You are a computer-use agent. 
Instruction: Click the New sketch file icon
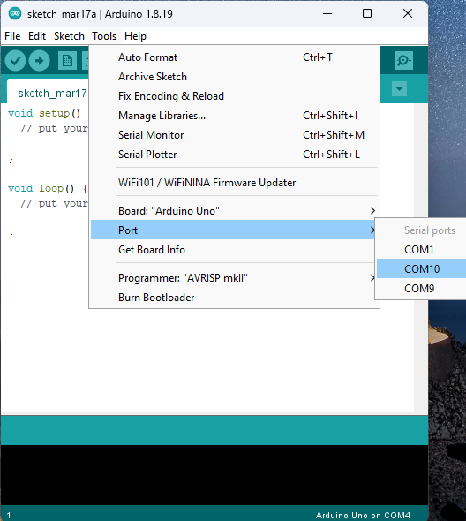coord(67,60)
